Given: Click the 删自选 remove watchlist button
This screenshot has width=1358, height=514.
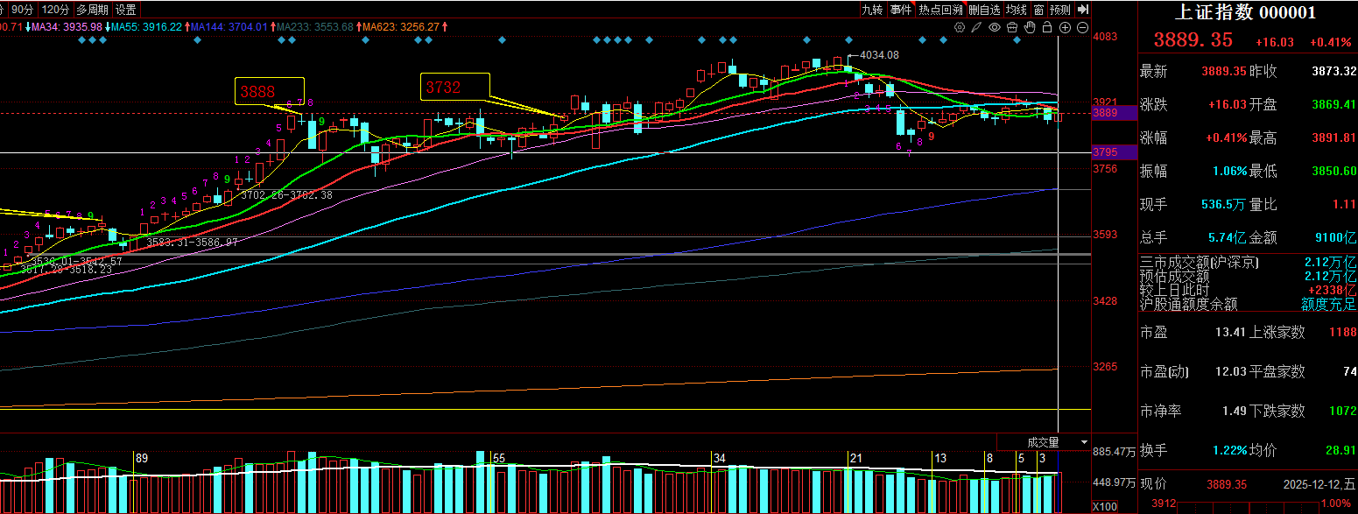Looking at the screenshot, I should 984,10.
